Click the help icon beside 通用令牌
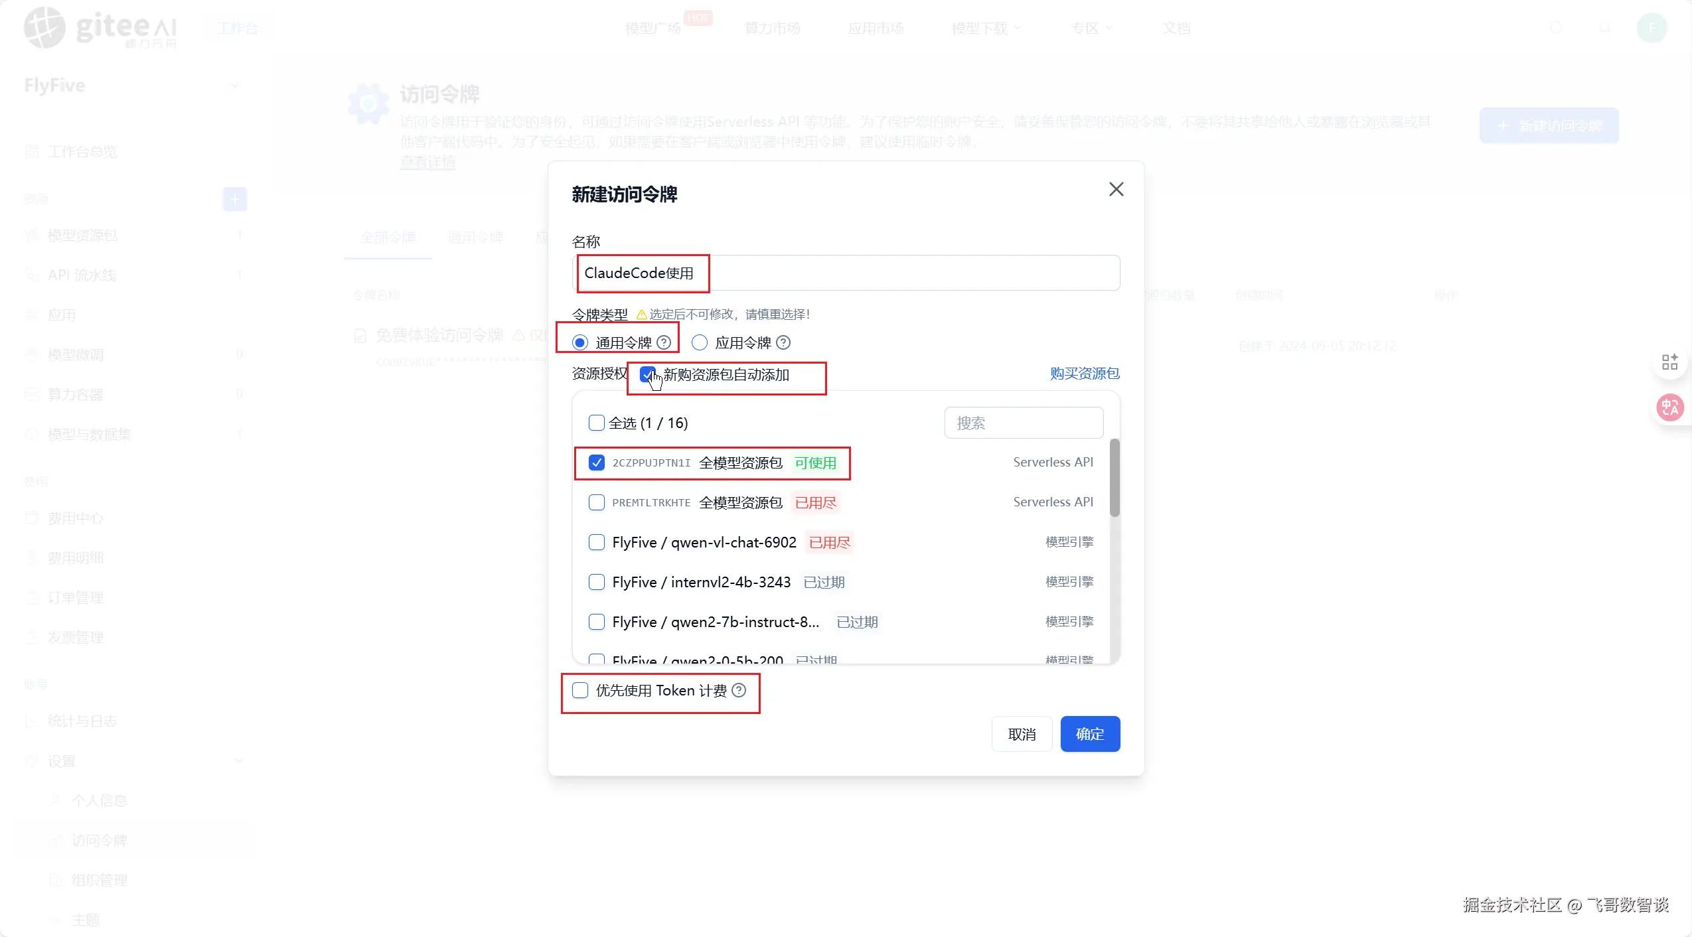 (663, 342)
